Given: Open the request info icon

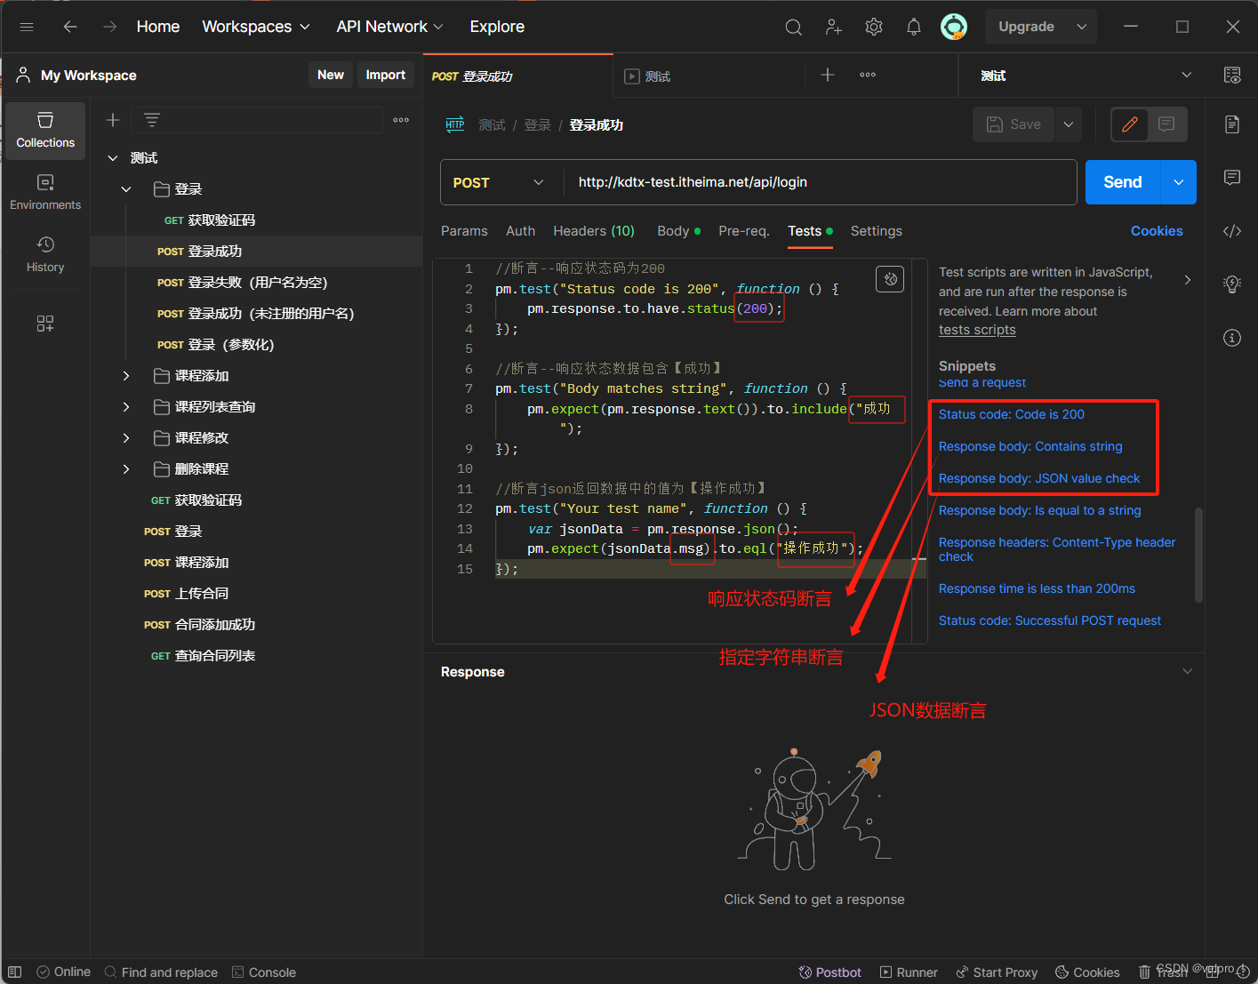Looking at the screenshot, I should (1232, 338).
